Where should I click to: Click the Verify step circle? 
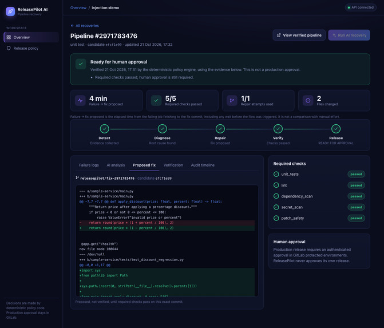coord(278,129)
